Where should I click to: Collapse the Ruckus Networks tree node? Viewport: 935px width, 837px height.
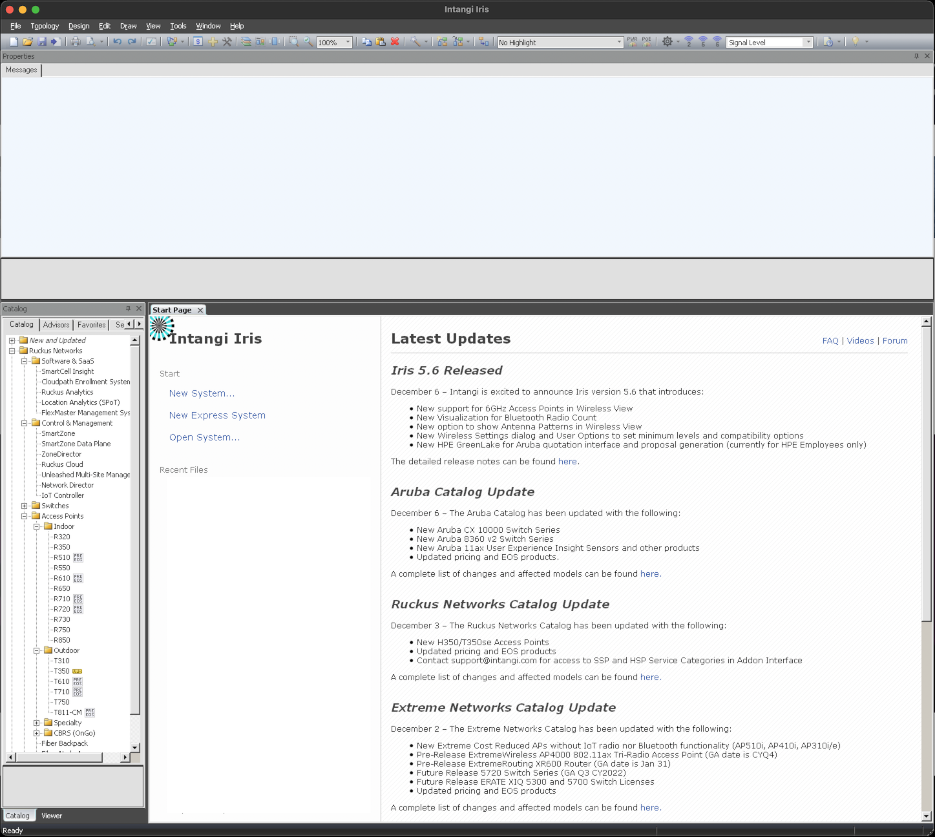12,351
